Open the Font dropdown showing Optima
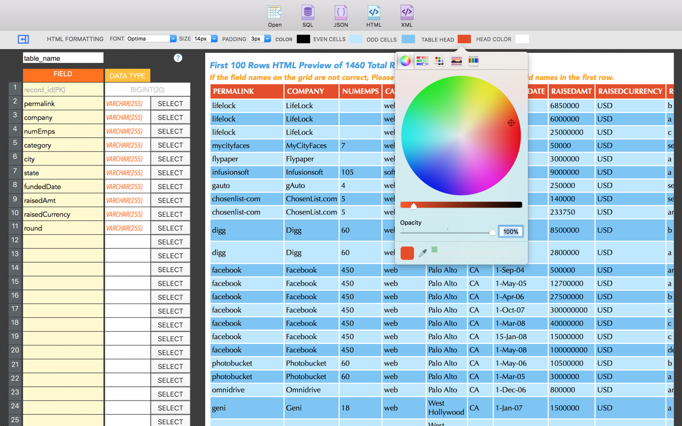The height and width of the screenshot is (426, 682). tap(151, 39)
